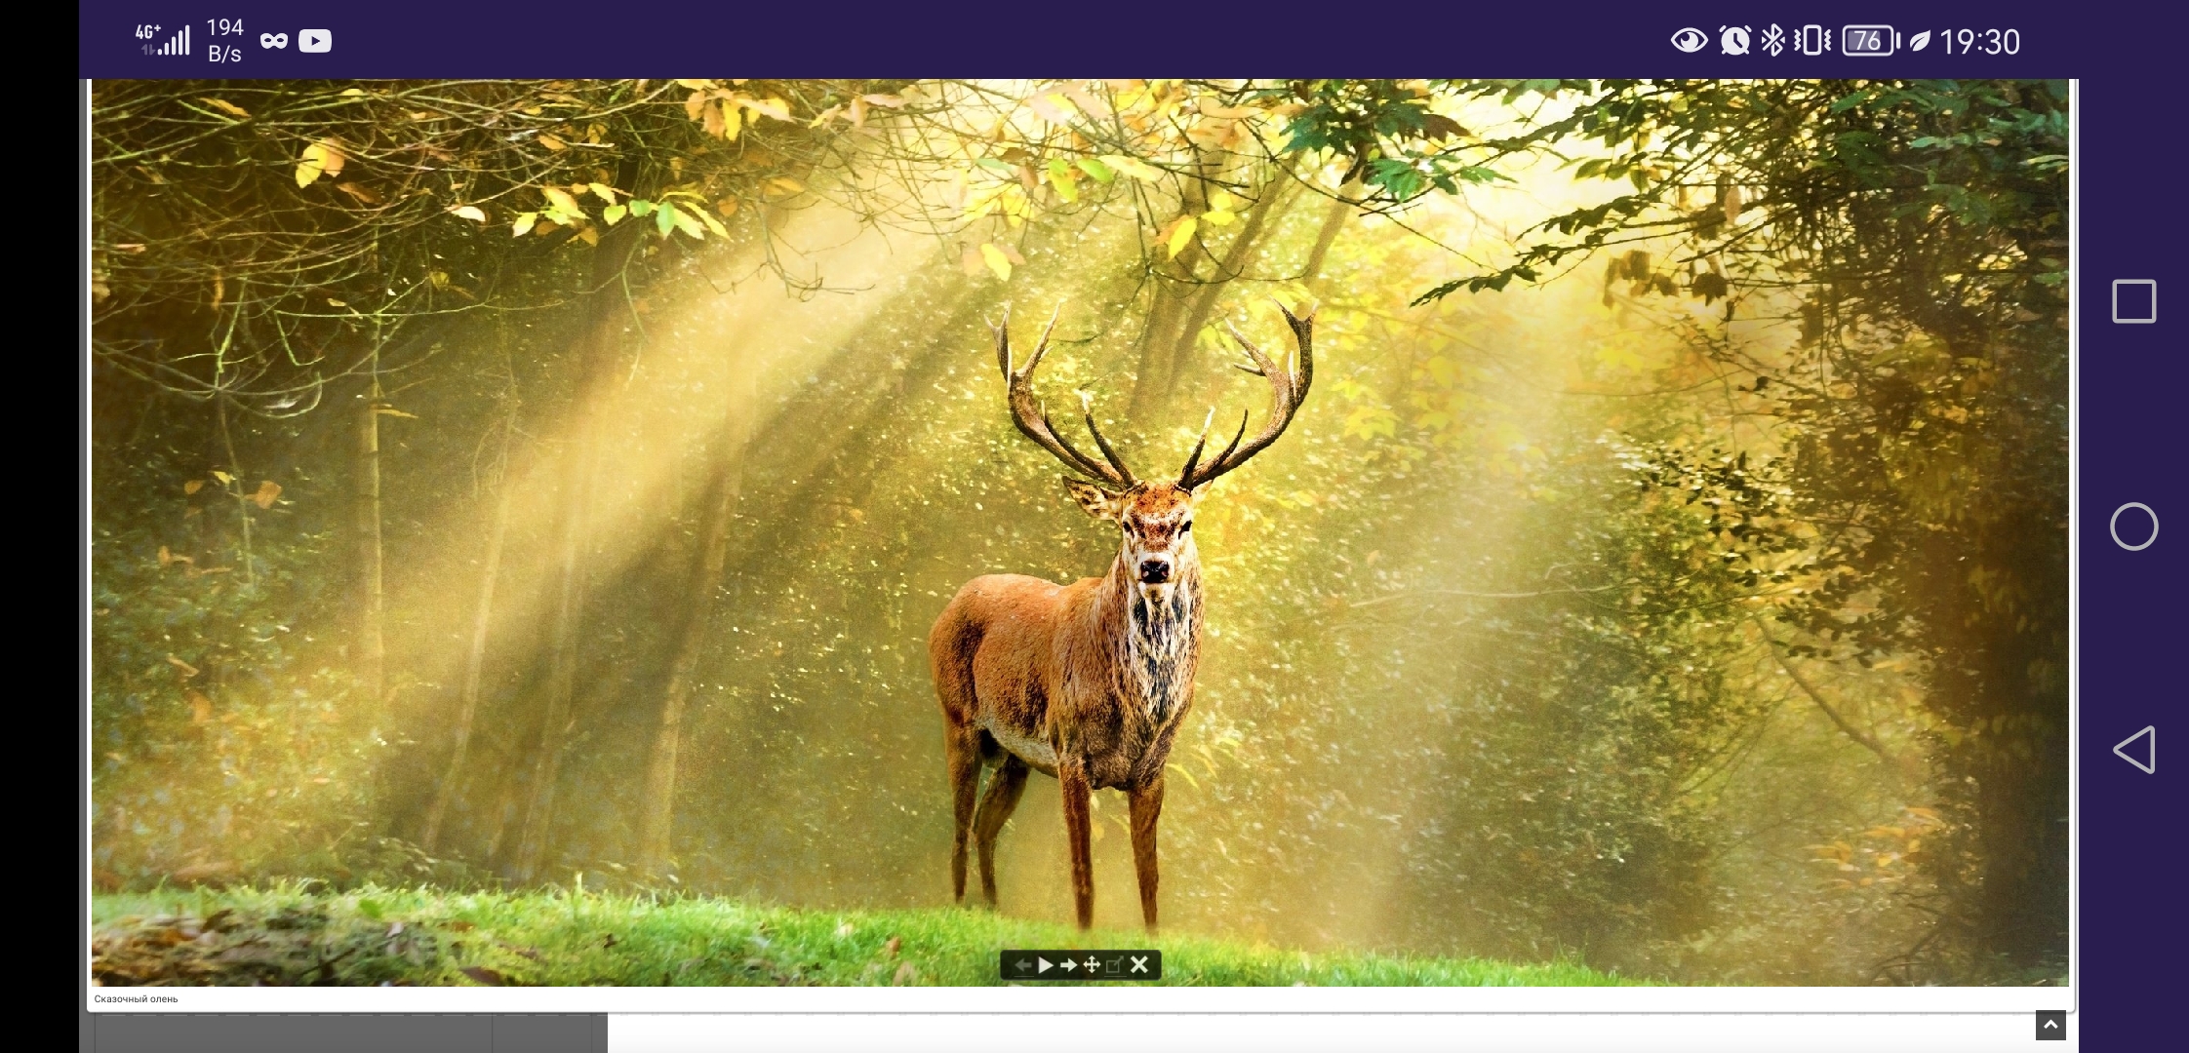Tap the Bluetooth status icon
The width and height of the screenshot is (2189, 1053).
click(x=1772, y=41)
